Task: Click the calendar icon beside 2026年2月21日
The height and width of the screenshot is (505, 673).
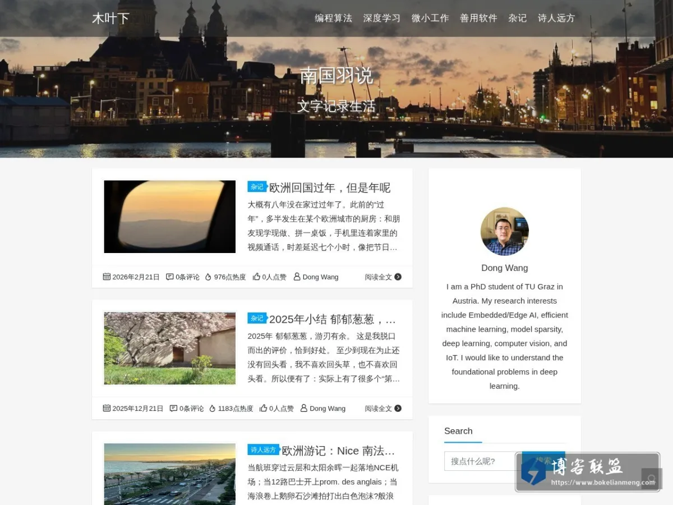Action: 107,277
